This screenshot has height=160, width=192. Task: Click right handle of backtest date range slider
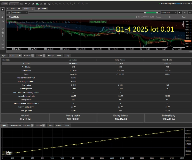pyautogui.click(x=157, y=12)
